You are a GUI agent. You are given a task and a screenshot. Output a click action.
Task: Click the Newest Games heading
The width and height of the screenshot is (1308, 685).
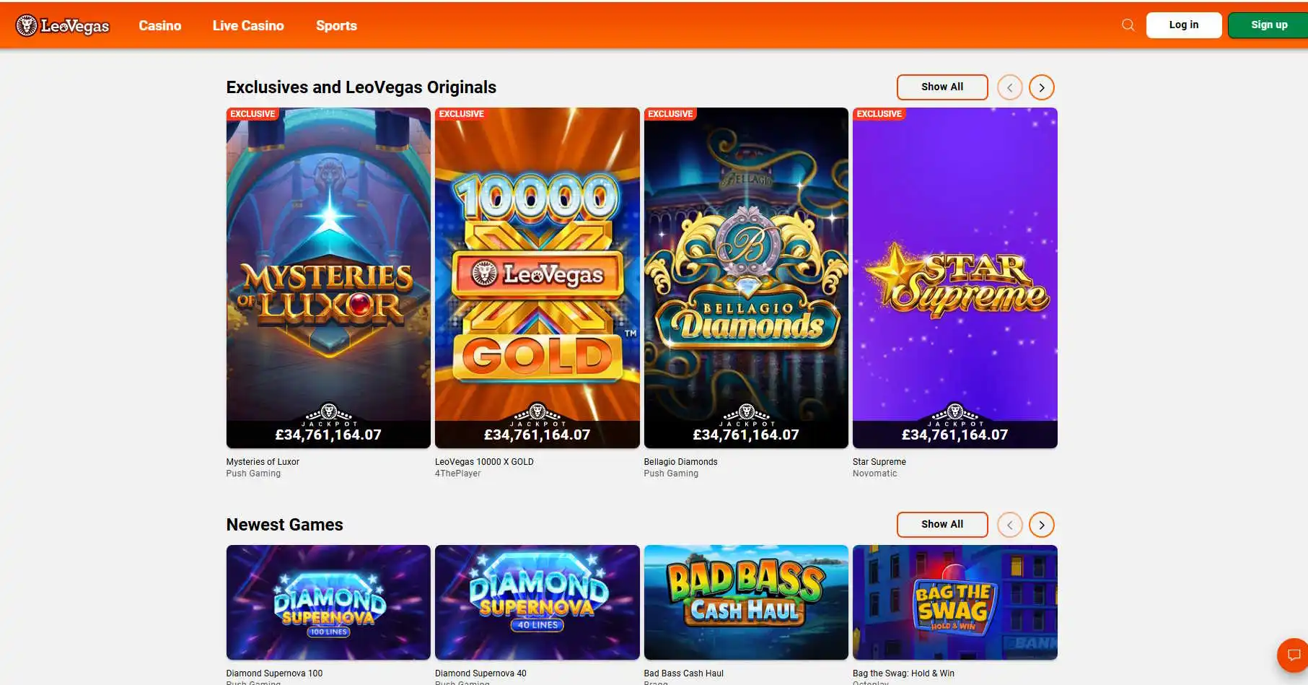pyautogui.click(x=285, y=525)
